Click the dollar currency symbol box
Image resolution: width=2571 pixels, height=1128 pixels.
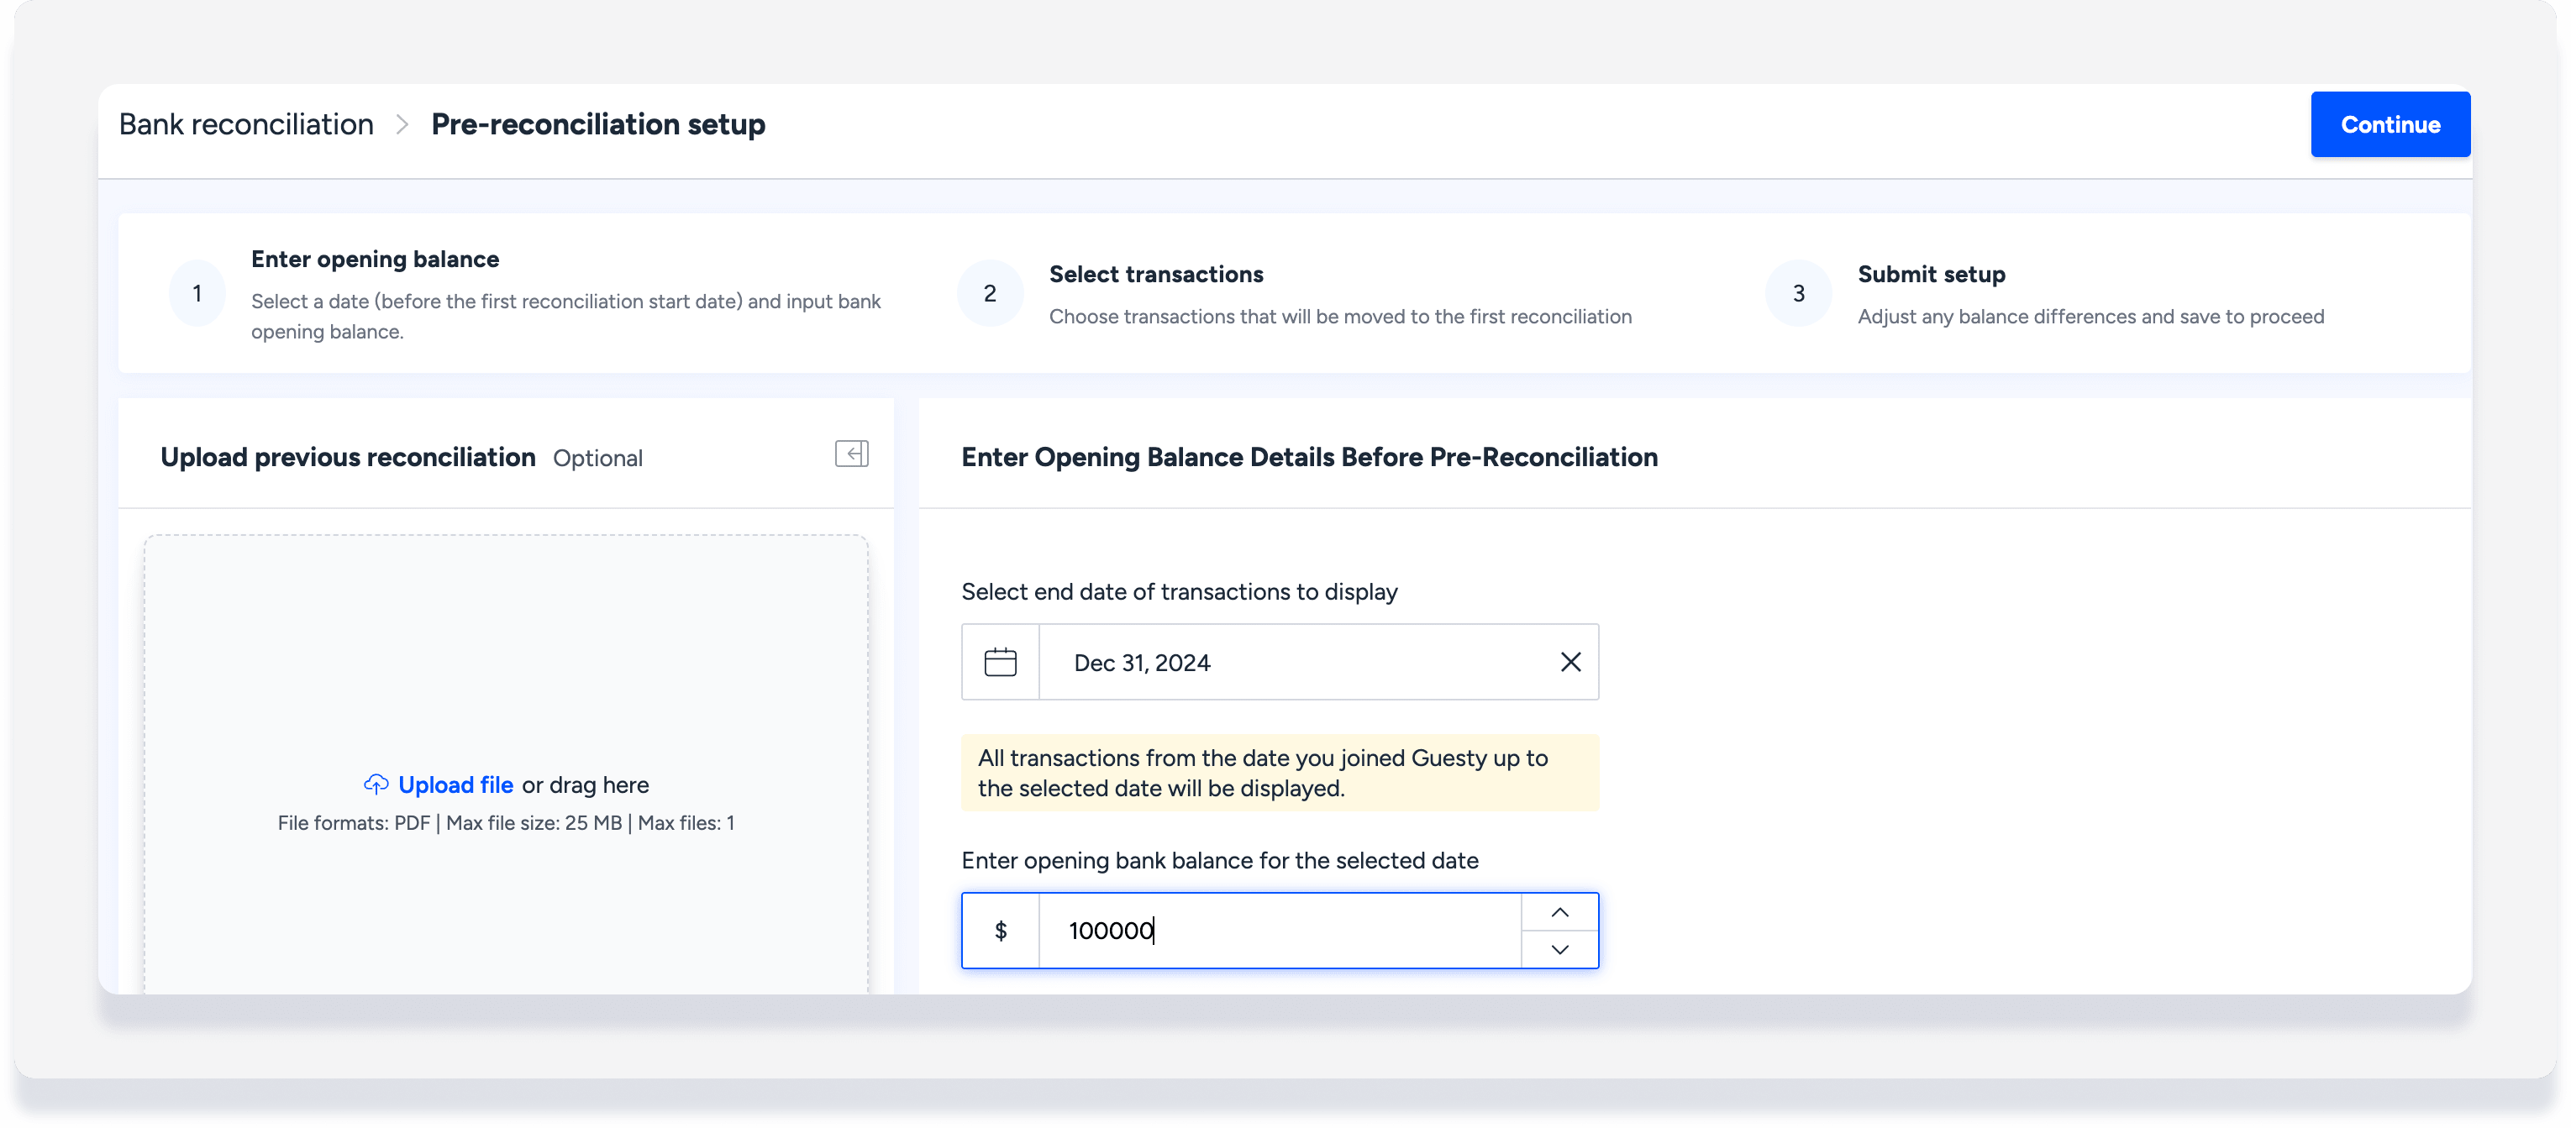(1000, 931)
